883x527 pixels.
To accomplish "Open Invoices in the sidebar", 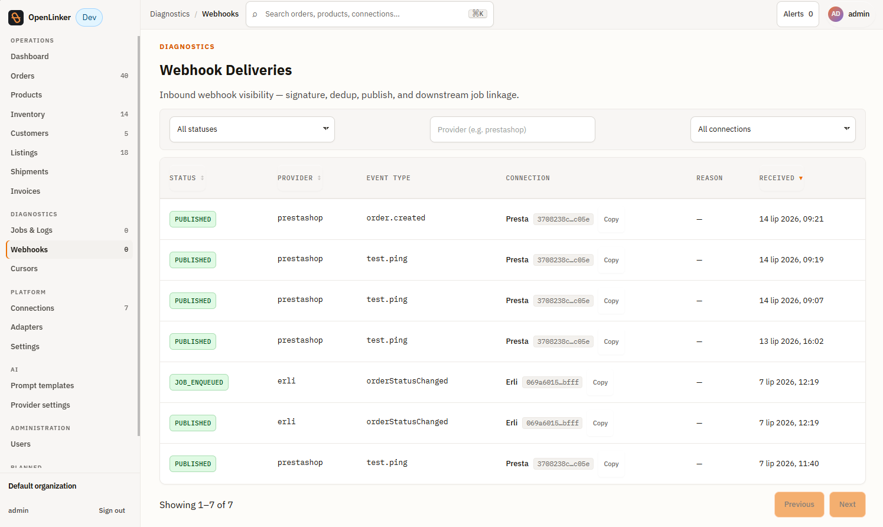I will [x=70, y=191].
